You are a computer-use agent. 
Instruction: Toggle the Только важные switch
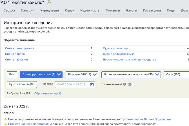pos(132,85)
